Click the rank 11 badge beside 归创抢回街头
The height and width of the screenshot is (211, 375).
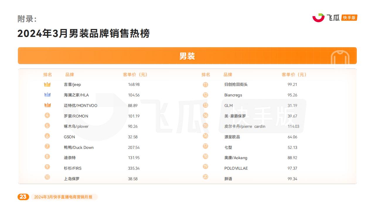coord(205,85)
